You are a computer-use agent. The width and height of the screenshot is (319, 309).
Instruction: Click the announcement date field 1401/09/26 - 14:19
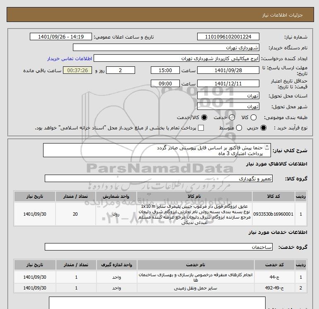(x=61, y=36)
